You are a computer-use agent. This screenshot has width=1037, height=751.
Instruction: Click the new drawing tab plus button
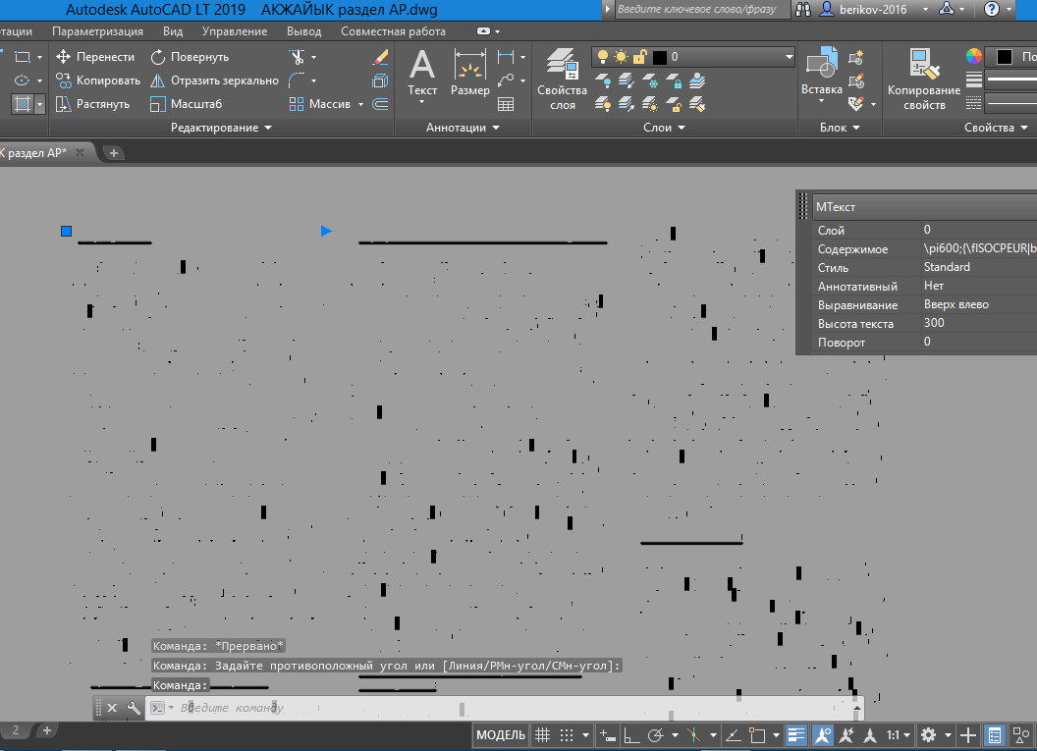(114, 153)
